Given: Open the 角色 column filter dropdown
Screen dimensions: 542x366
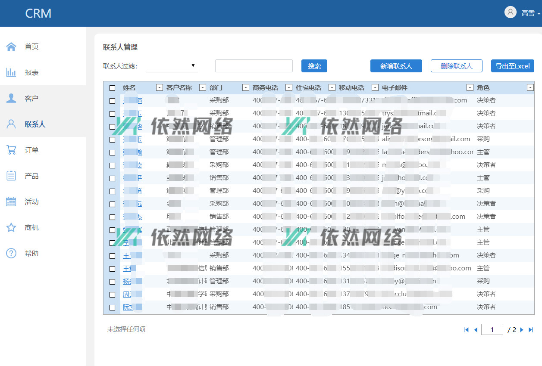Looking at the screenshot, I should (530, 87).
